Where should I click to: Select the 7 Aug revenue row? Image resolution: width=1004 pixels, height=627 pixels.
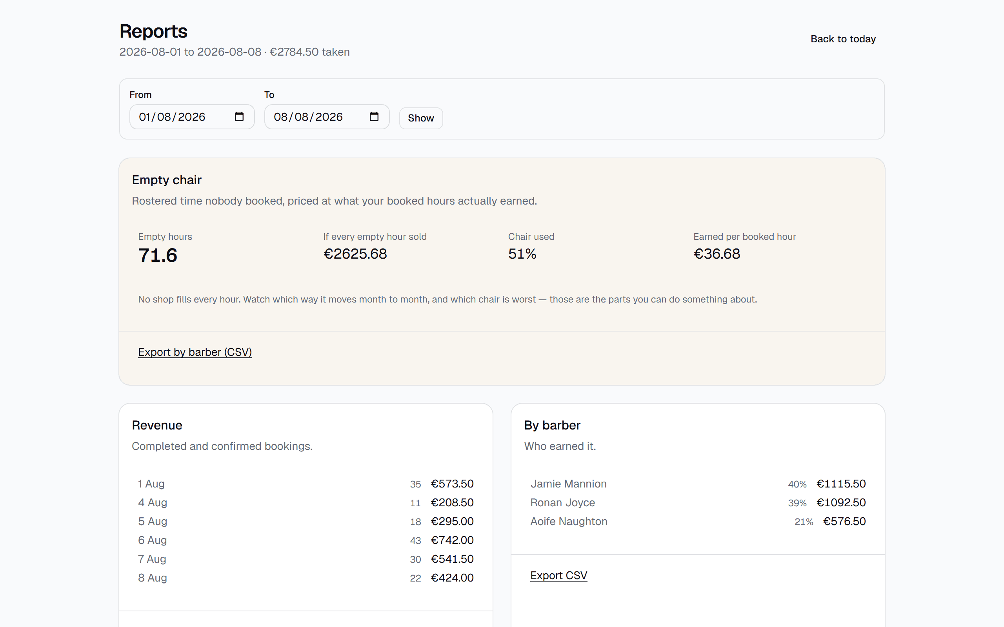[x=306, y=559]
